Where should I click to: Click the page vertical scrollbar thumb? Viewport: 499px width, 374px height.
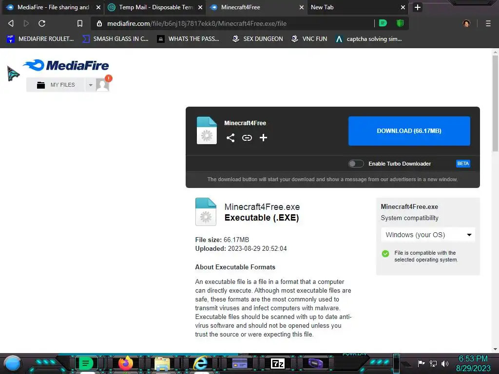(495, 103)
